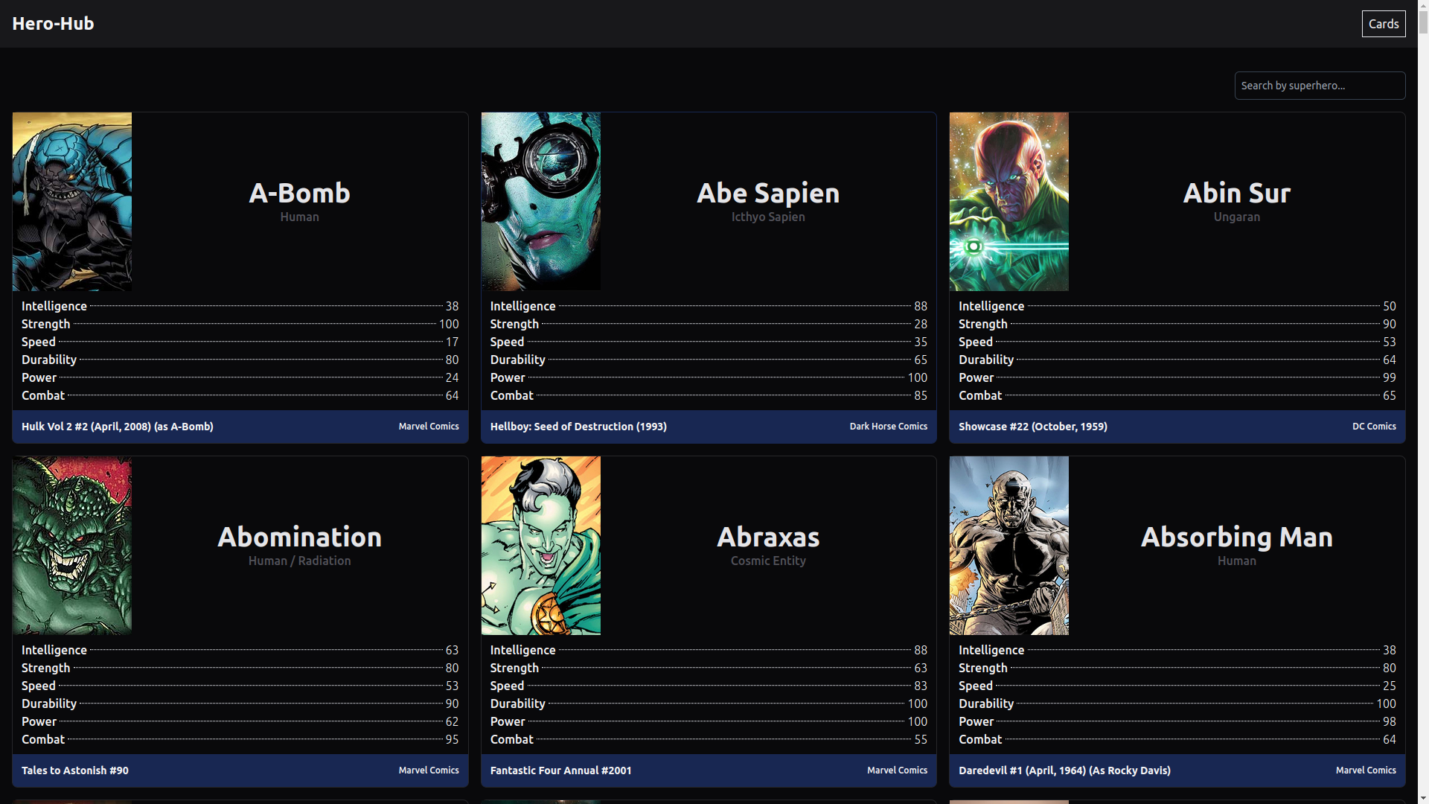Select the Abe Sapien name heading
Viewport: 1429px width, 804px height.
tap(767, 193)
